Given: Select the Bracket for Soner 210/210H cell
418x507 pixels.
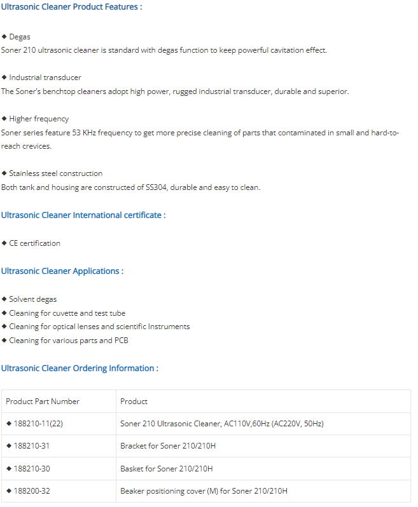Looking at the screenshot, I should click(166, 446).
